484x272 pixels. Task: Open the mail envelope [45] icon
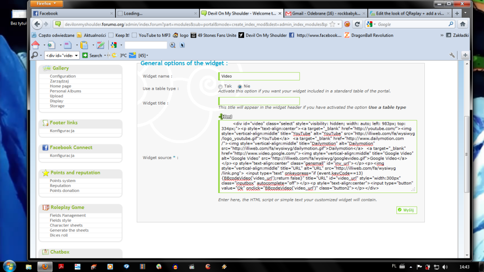tap(132, 55)
